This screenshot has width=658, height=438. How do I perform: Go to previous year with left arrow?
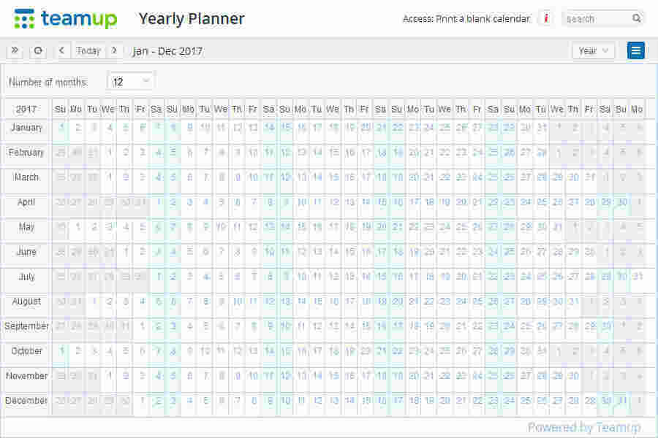tap(62, 51)
